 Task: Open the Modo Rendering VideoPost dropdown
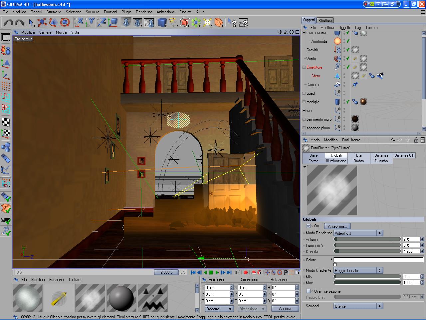click(358, 233)
